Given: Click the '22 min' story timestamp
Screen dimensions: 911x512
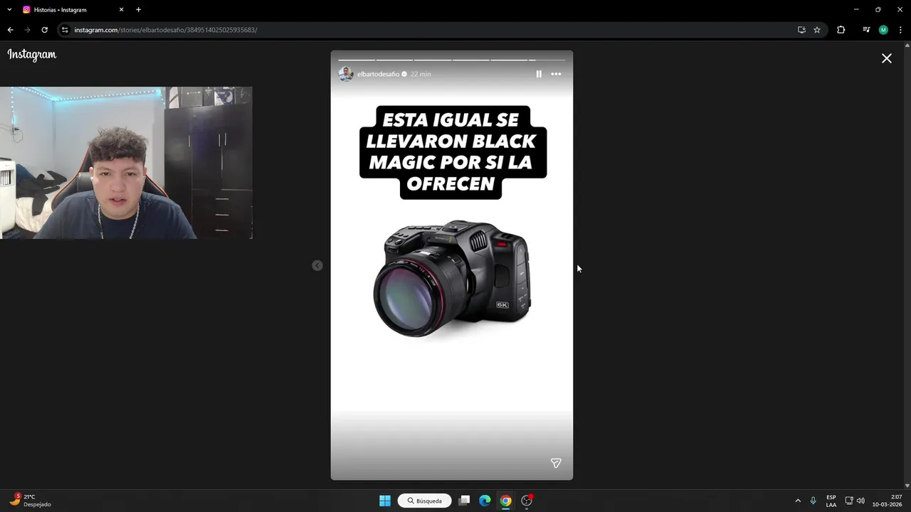Looking at the screenshot, I should coord(421,74).
